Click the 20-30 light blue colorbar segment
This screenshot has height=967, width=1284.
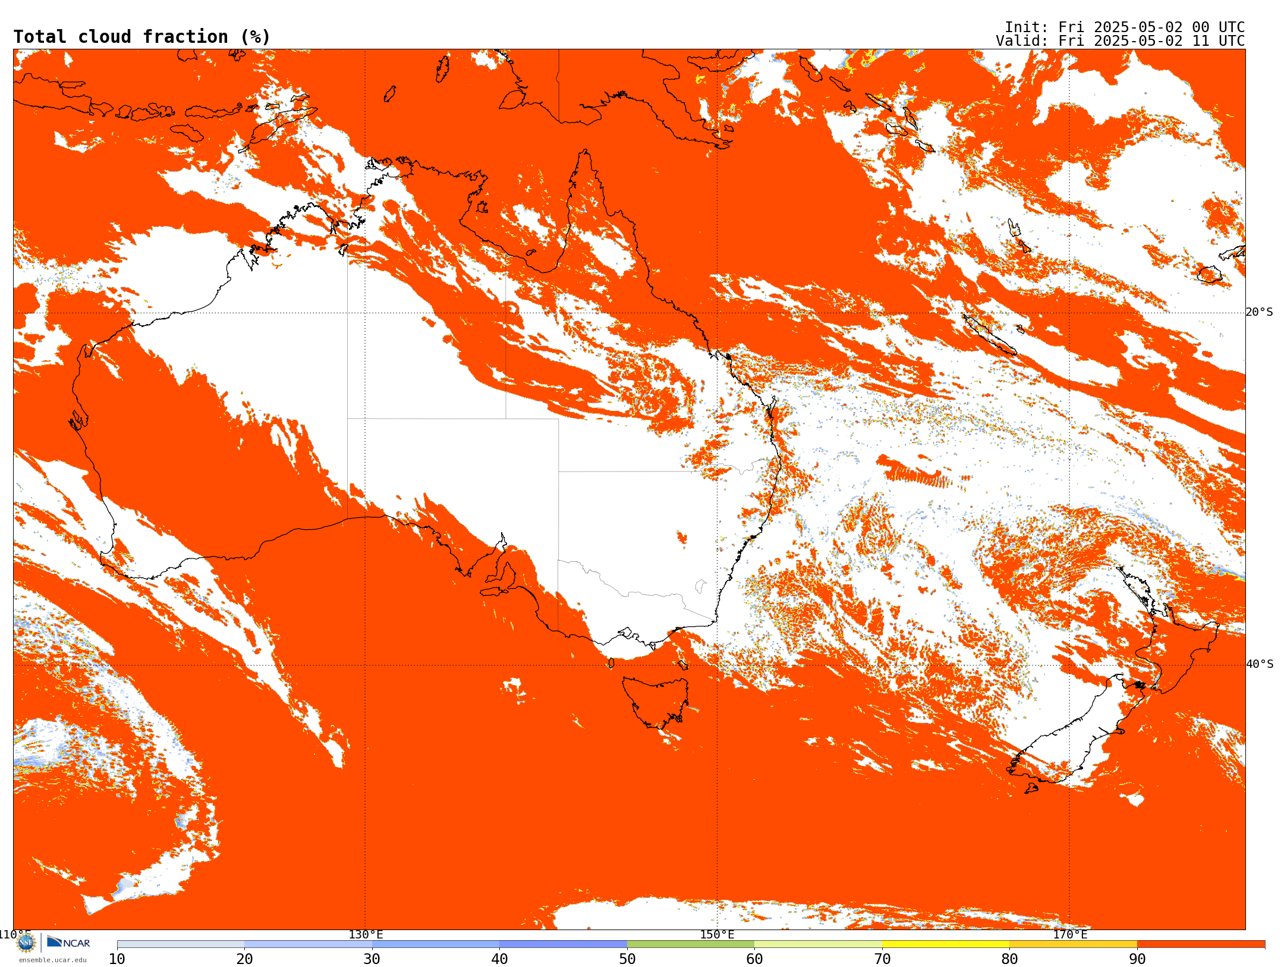(308, 944)
